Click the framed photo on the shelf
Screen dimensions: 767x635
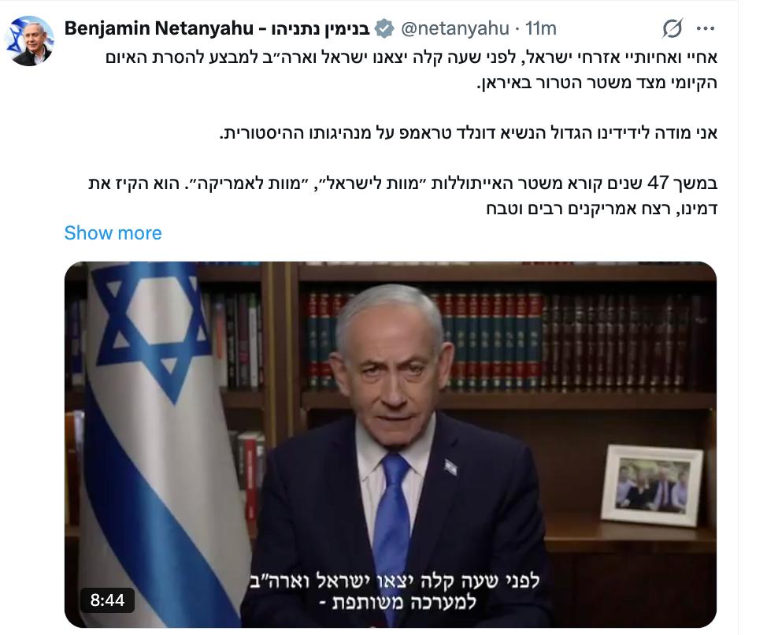[x=651, y=485]
